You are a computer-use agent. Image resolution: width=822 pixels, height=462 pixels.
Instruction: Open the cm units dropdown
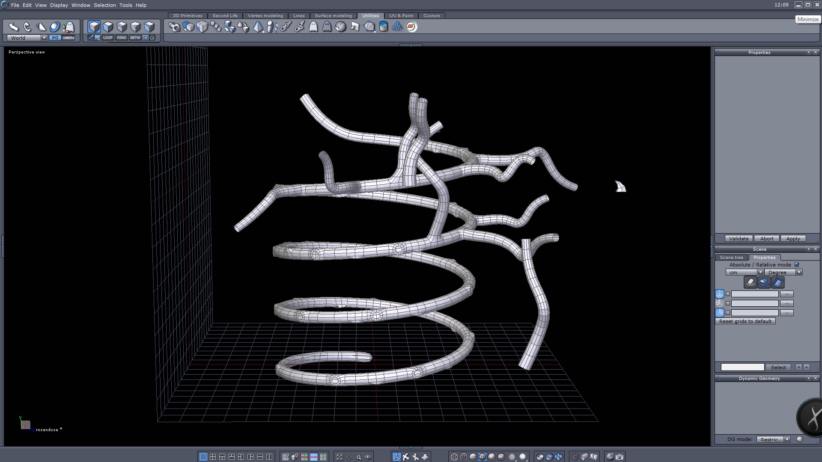coord(760,272)
